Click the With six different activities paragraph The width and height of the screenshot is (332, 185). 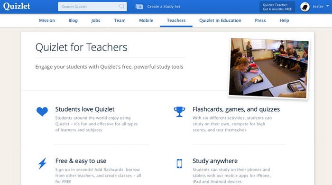232,124
